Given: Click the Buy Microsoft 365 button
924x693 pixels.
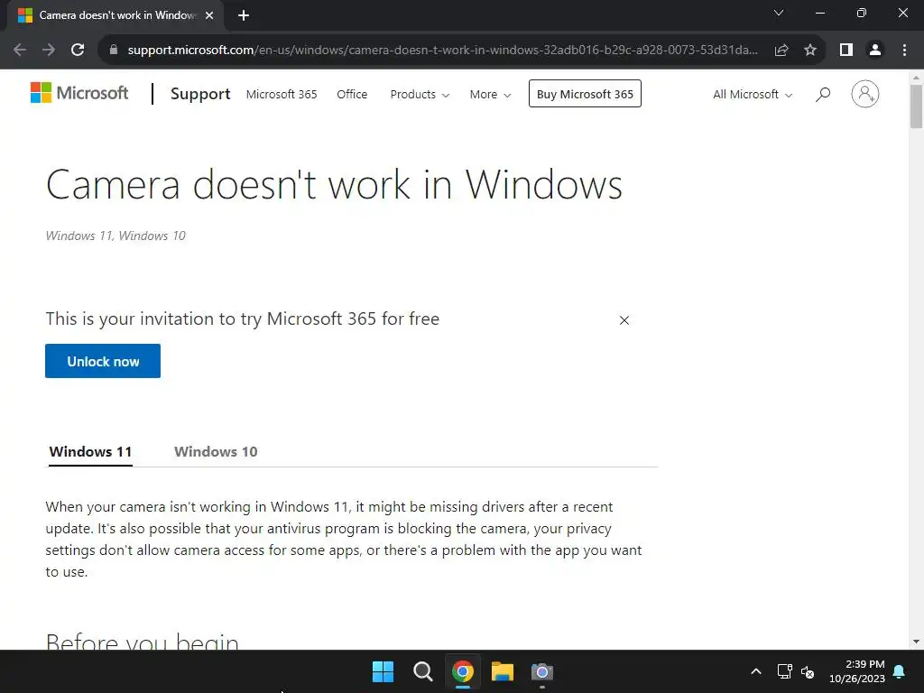Looking at the screenshot, I should click(x=585, y=94).
